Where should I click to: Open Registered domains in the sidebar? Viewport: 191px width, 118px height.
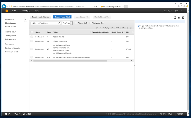(13, 48)
